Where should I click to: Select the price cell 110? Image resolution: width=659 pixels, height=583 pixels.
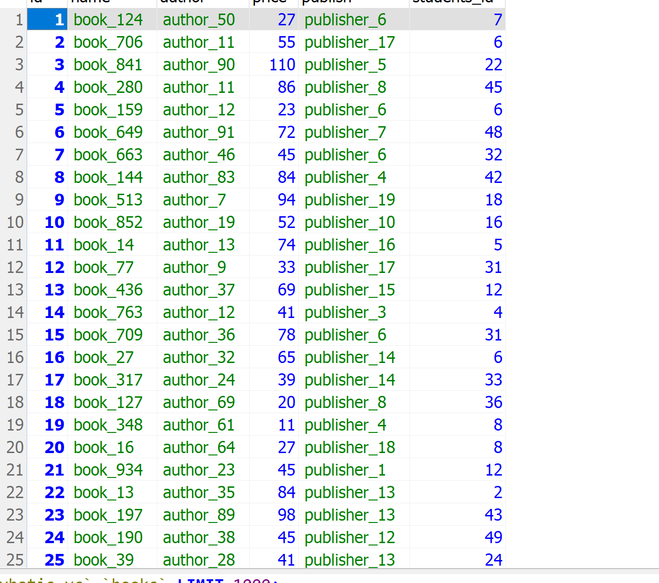pos(274,64)
